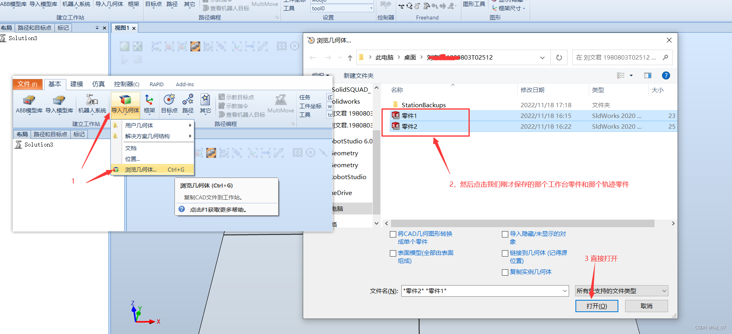Go up one folder level

coord(350,58)
